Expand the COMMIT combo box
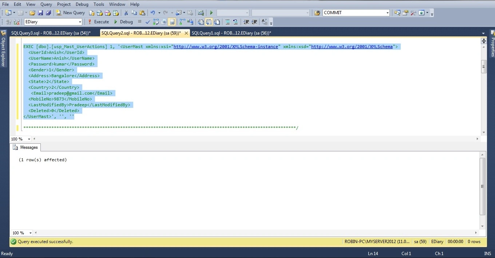The height and width of the screenshot is (258, 495). point(387,13)
